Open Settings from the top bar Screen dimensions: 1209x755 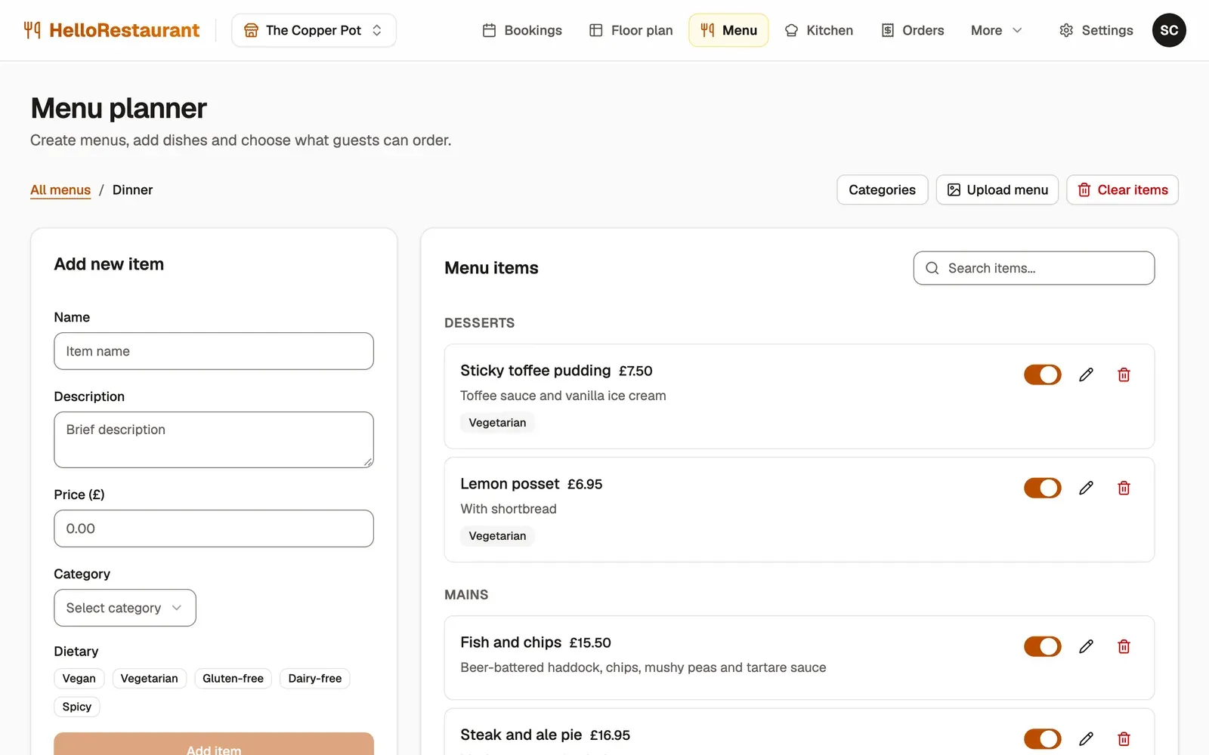point(1096,30)
